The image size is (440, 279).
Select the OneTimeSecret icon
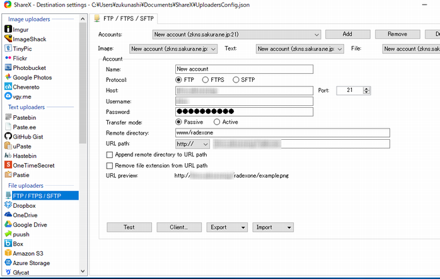8,164
